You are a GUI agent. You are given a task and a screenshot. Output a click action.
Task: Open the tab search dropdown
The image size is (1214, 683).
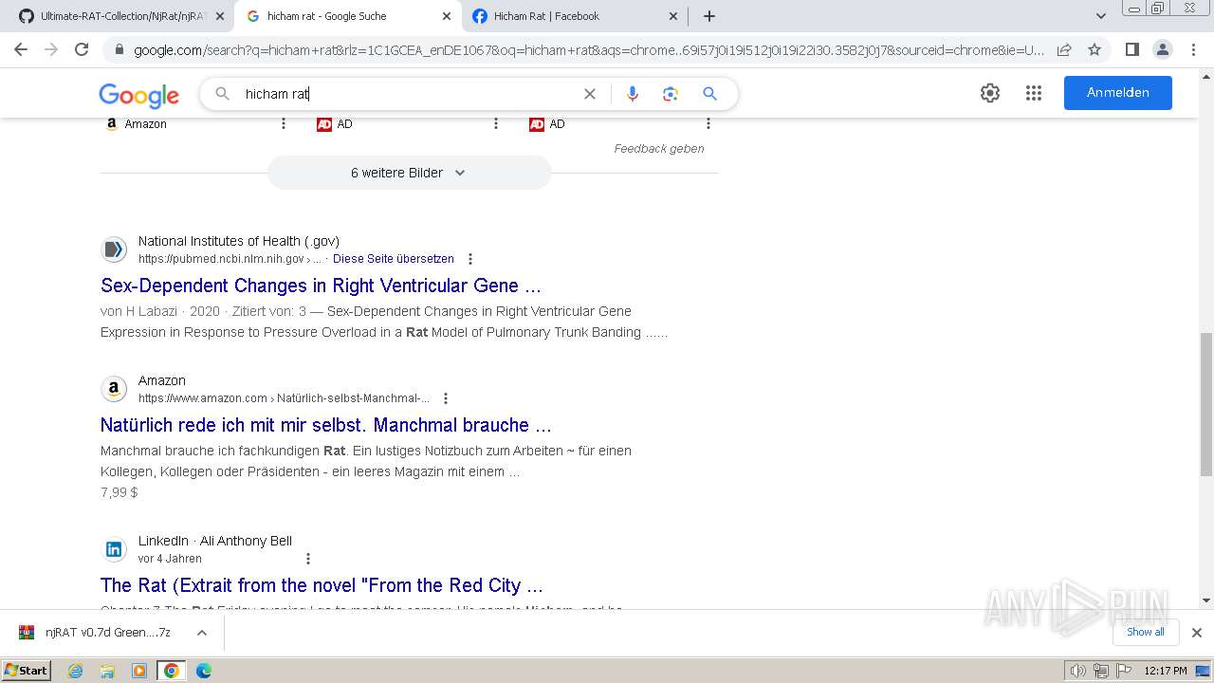(x=1101, y=16)
